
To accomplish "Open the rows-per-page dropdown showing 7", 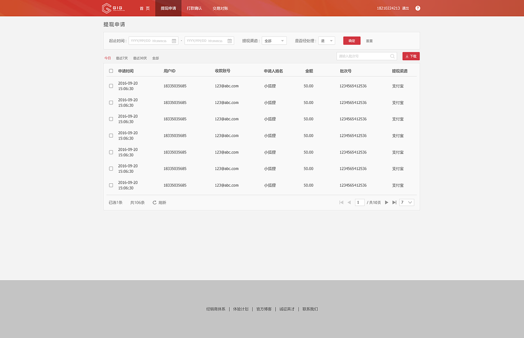I will click(407, 203).
